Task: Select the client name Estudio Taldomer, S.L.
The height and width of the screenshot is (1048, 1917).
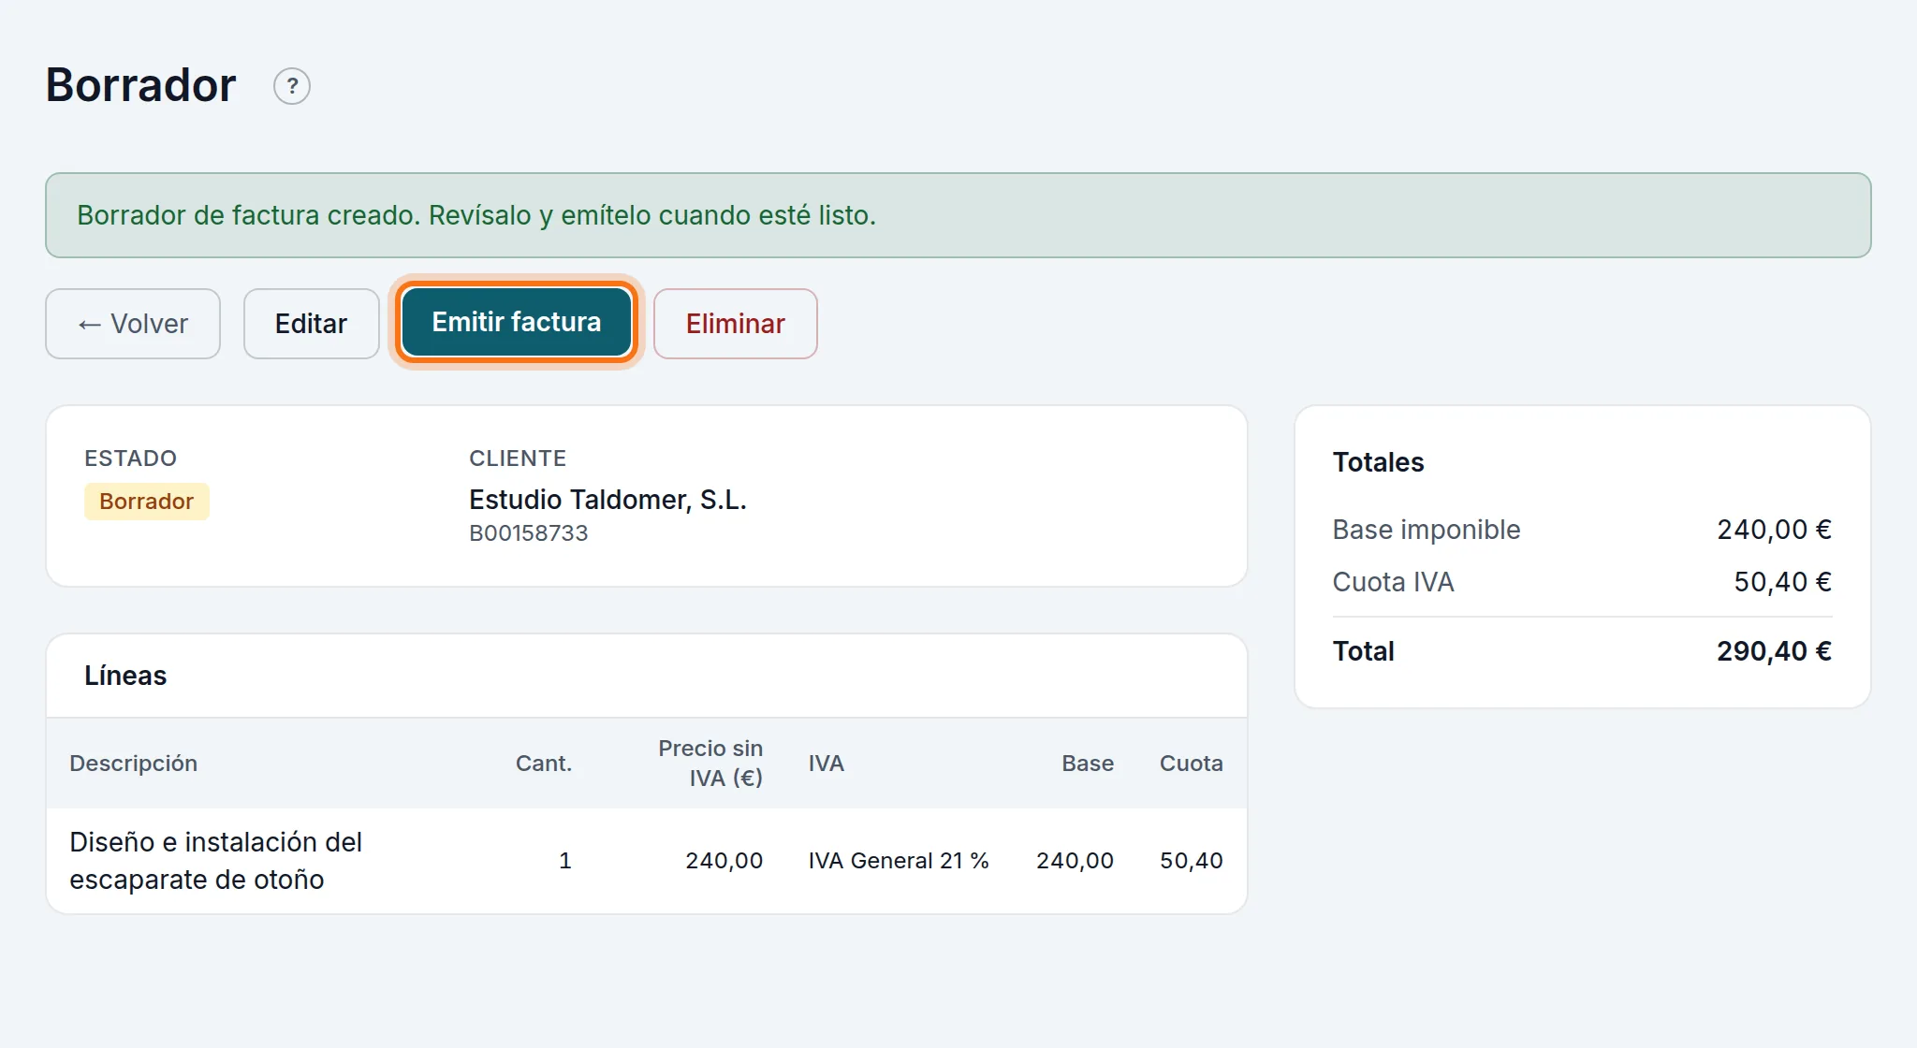Action: 607,500
